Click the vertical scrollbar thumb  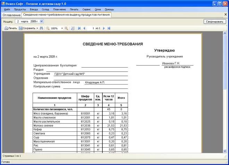pos(225,62)
